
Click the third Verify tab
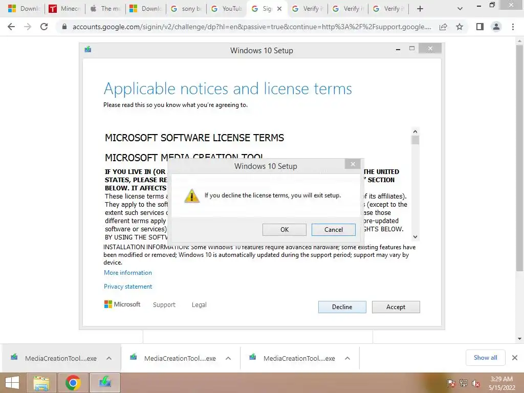[388, 9]
